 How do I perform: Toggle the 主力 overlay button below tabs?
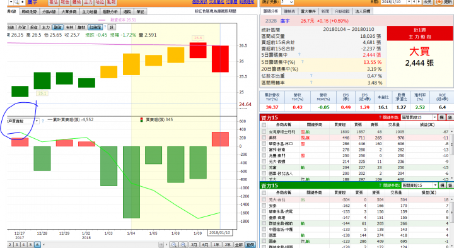(x=46, y=27)
